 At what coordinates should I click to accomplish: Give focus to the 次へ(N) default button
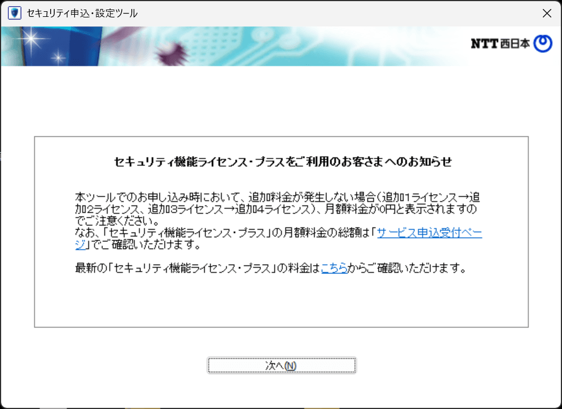click(x=281, y=365)
